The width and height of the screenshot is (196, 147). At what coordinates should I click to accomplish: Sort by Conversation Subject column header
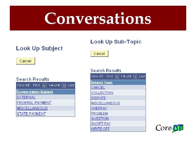click(x=35, y=92)
